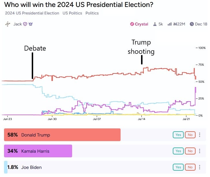Click the Crystal tier diamond icon
210x177 pixels.
pyautogui.click(x=132, y=24)
